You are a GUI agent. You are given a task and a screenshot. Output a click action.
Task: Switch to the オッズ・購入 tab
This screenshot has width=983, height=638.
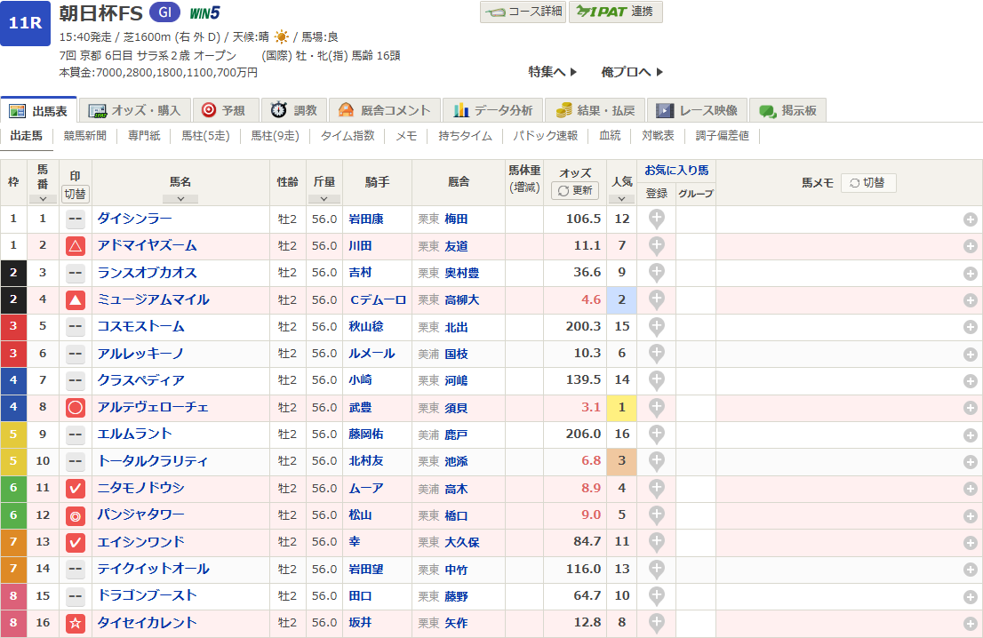[x=136, y=110]
